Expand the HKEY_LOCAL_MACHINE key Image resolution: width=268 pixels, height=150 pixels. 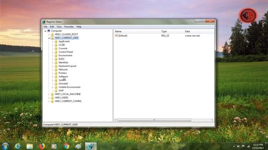click(49, 94)
